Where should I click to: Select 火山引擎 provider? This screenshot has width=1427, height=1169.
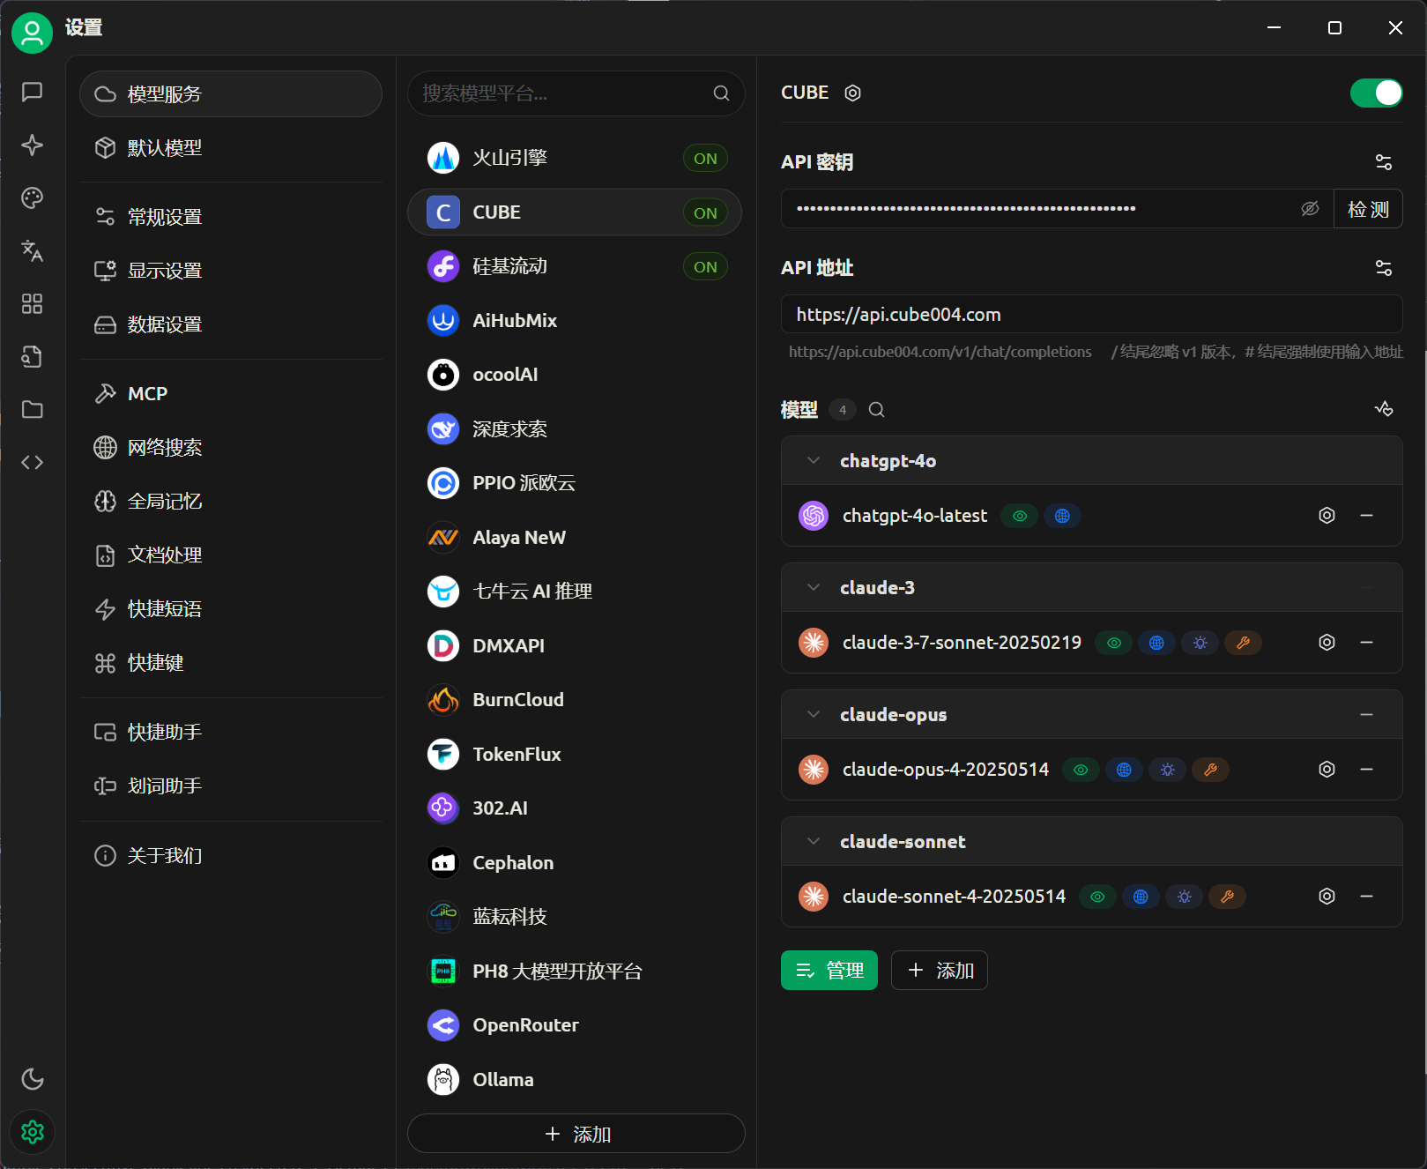coord(575,159)
